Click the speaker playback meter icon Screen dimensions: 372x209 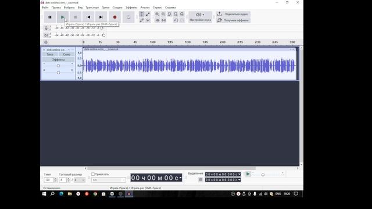point(46,35)
